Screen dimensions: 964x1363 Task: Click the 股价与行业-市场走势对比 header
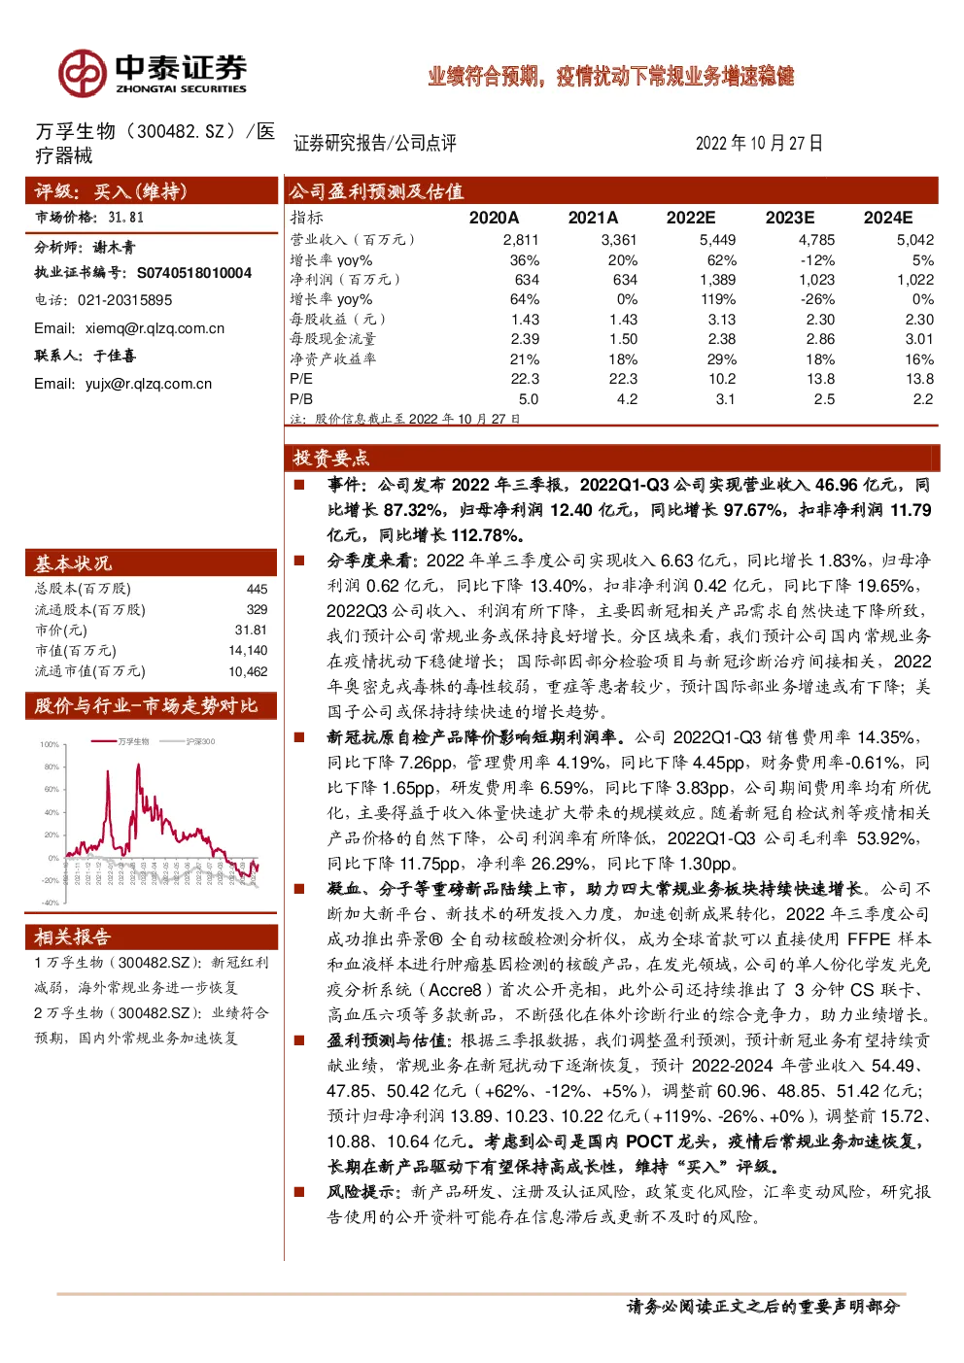[x=146, y=705]
